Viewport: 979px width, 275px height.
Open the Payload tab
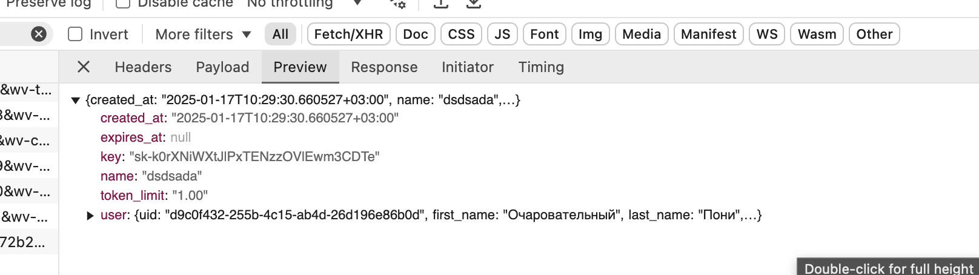coord(222,67)
